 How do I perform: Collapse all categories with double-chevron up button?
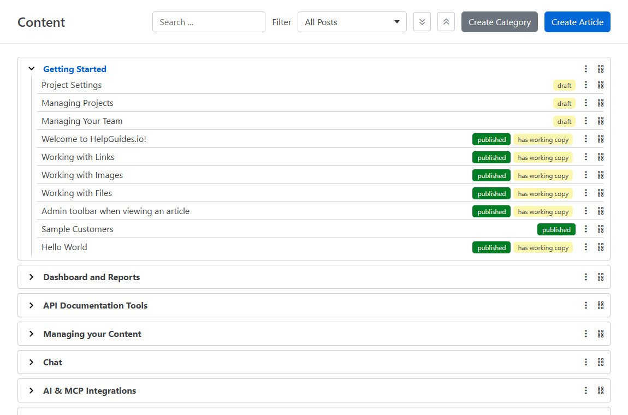[x=446, y=22]
